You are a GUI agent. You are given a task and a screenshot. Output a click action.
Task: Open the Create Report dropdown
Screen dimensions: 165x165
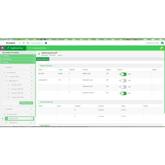click(37, 43)
